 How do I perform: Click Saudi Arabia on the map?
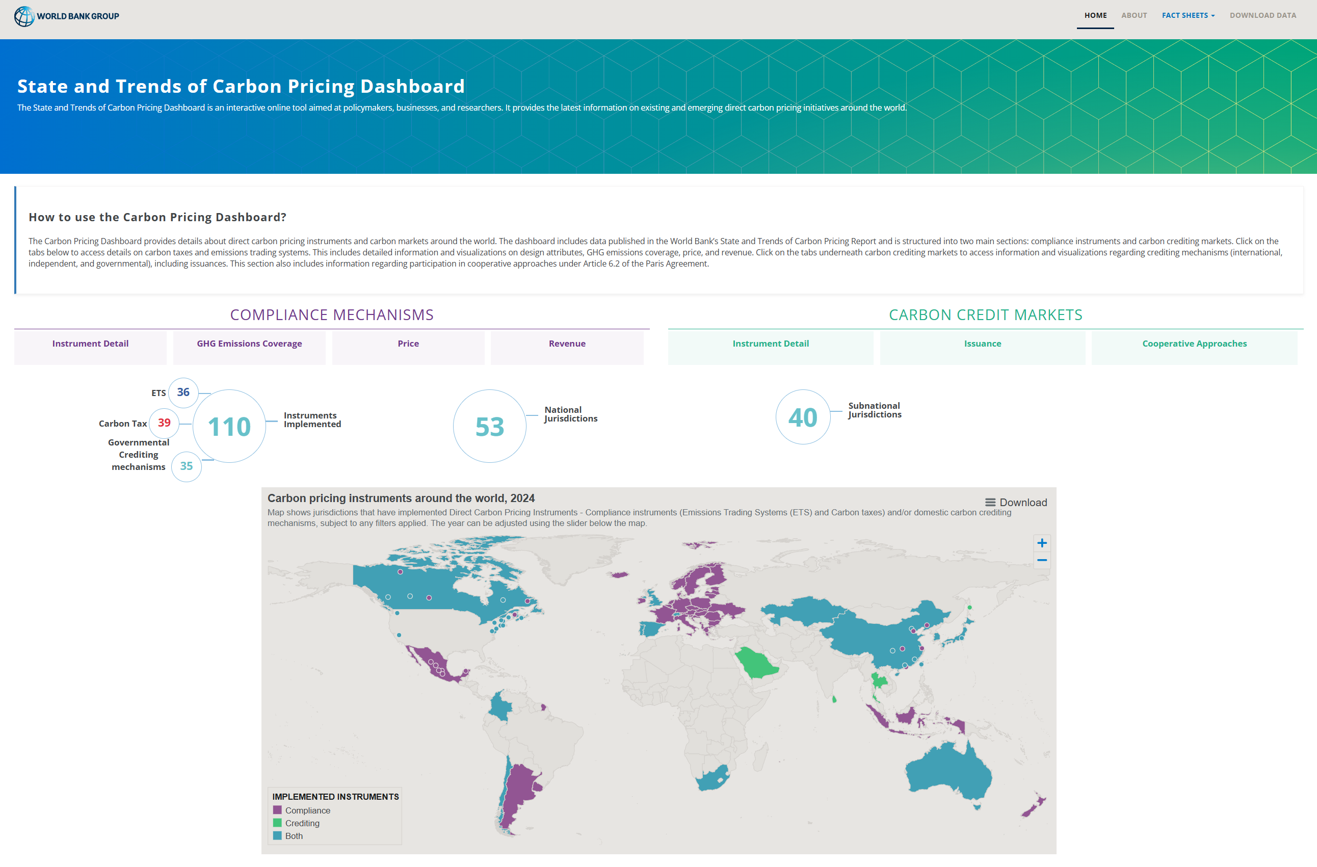click(x=757, y=664)
